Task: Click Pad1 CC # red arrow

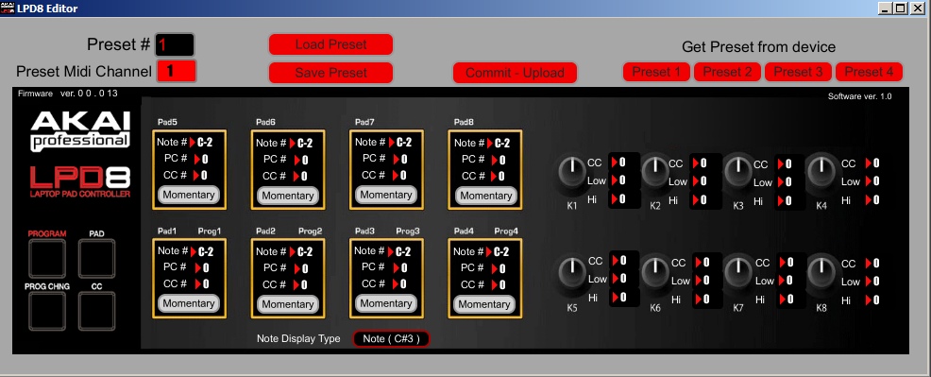Action: [197, 283]
